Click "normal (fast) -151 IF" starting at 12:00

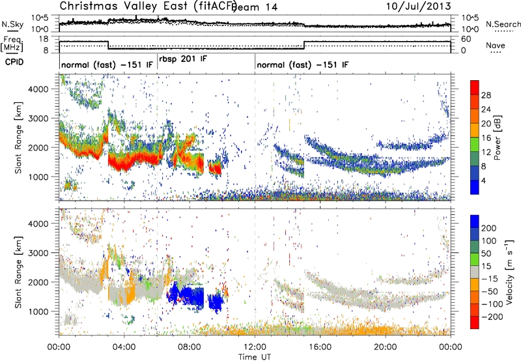point(303,65)
